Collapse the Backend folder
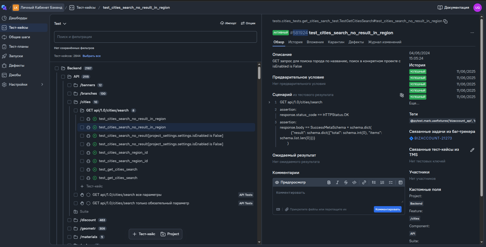This screenshot has height=247, width=486. [63, 68]
